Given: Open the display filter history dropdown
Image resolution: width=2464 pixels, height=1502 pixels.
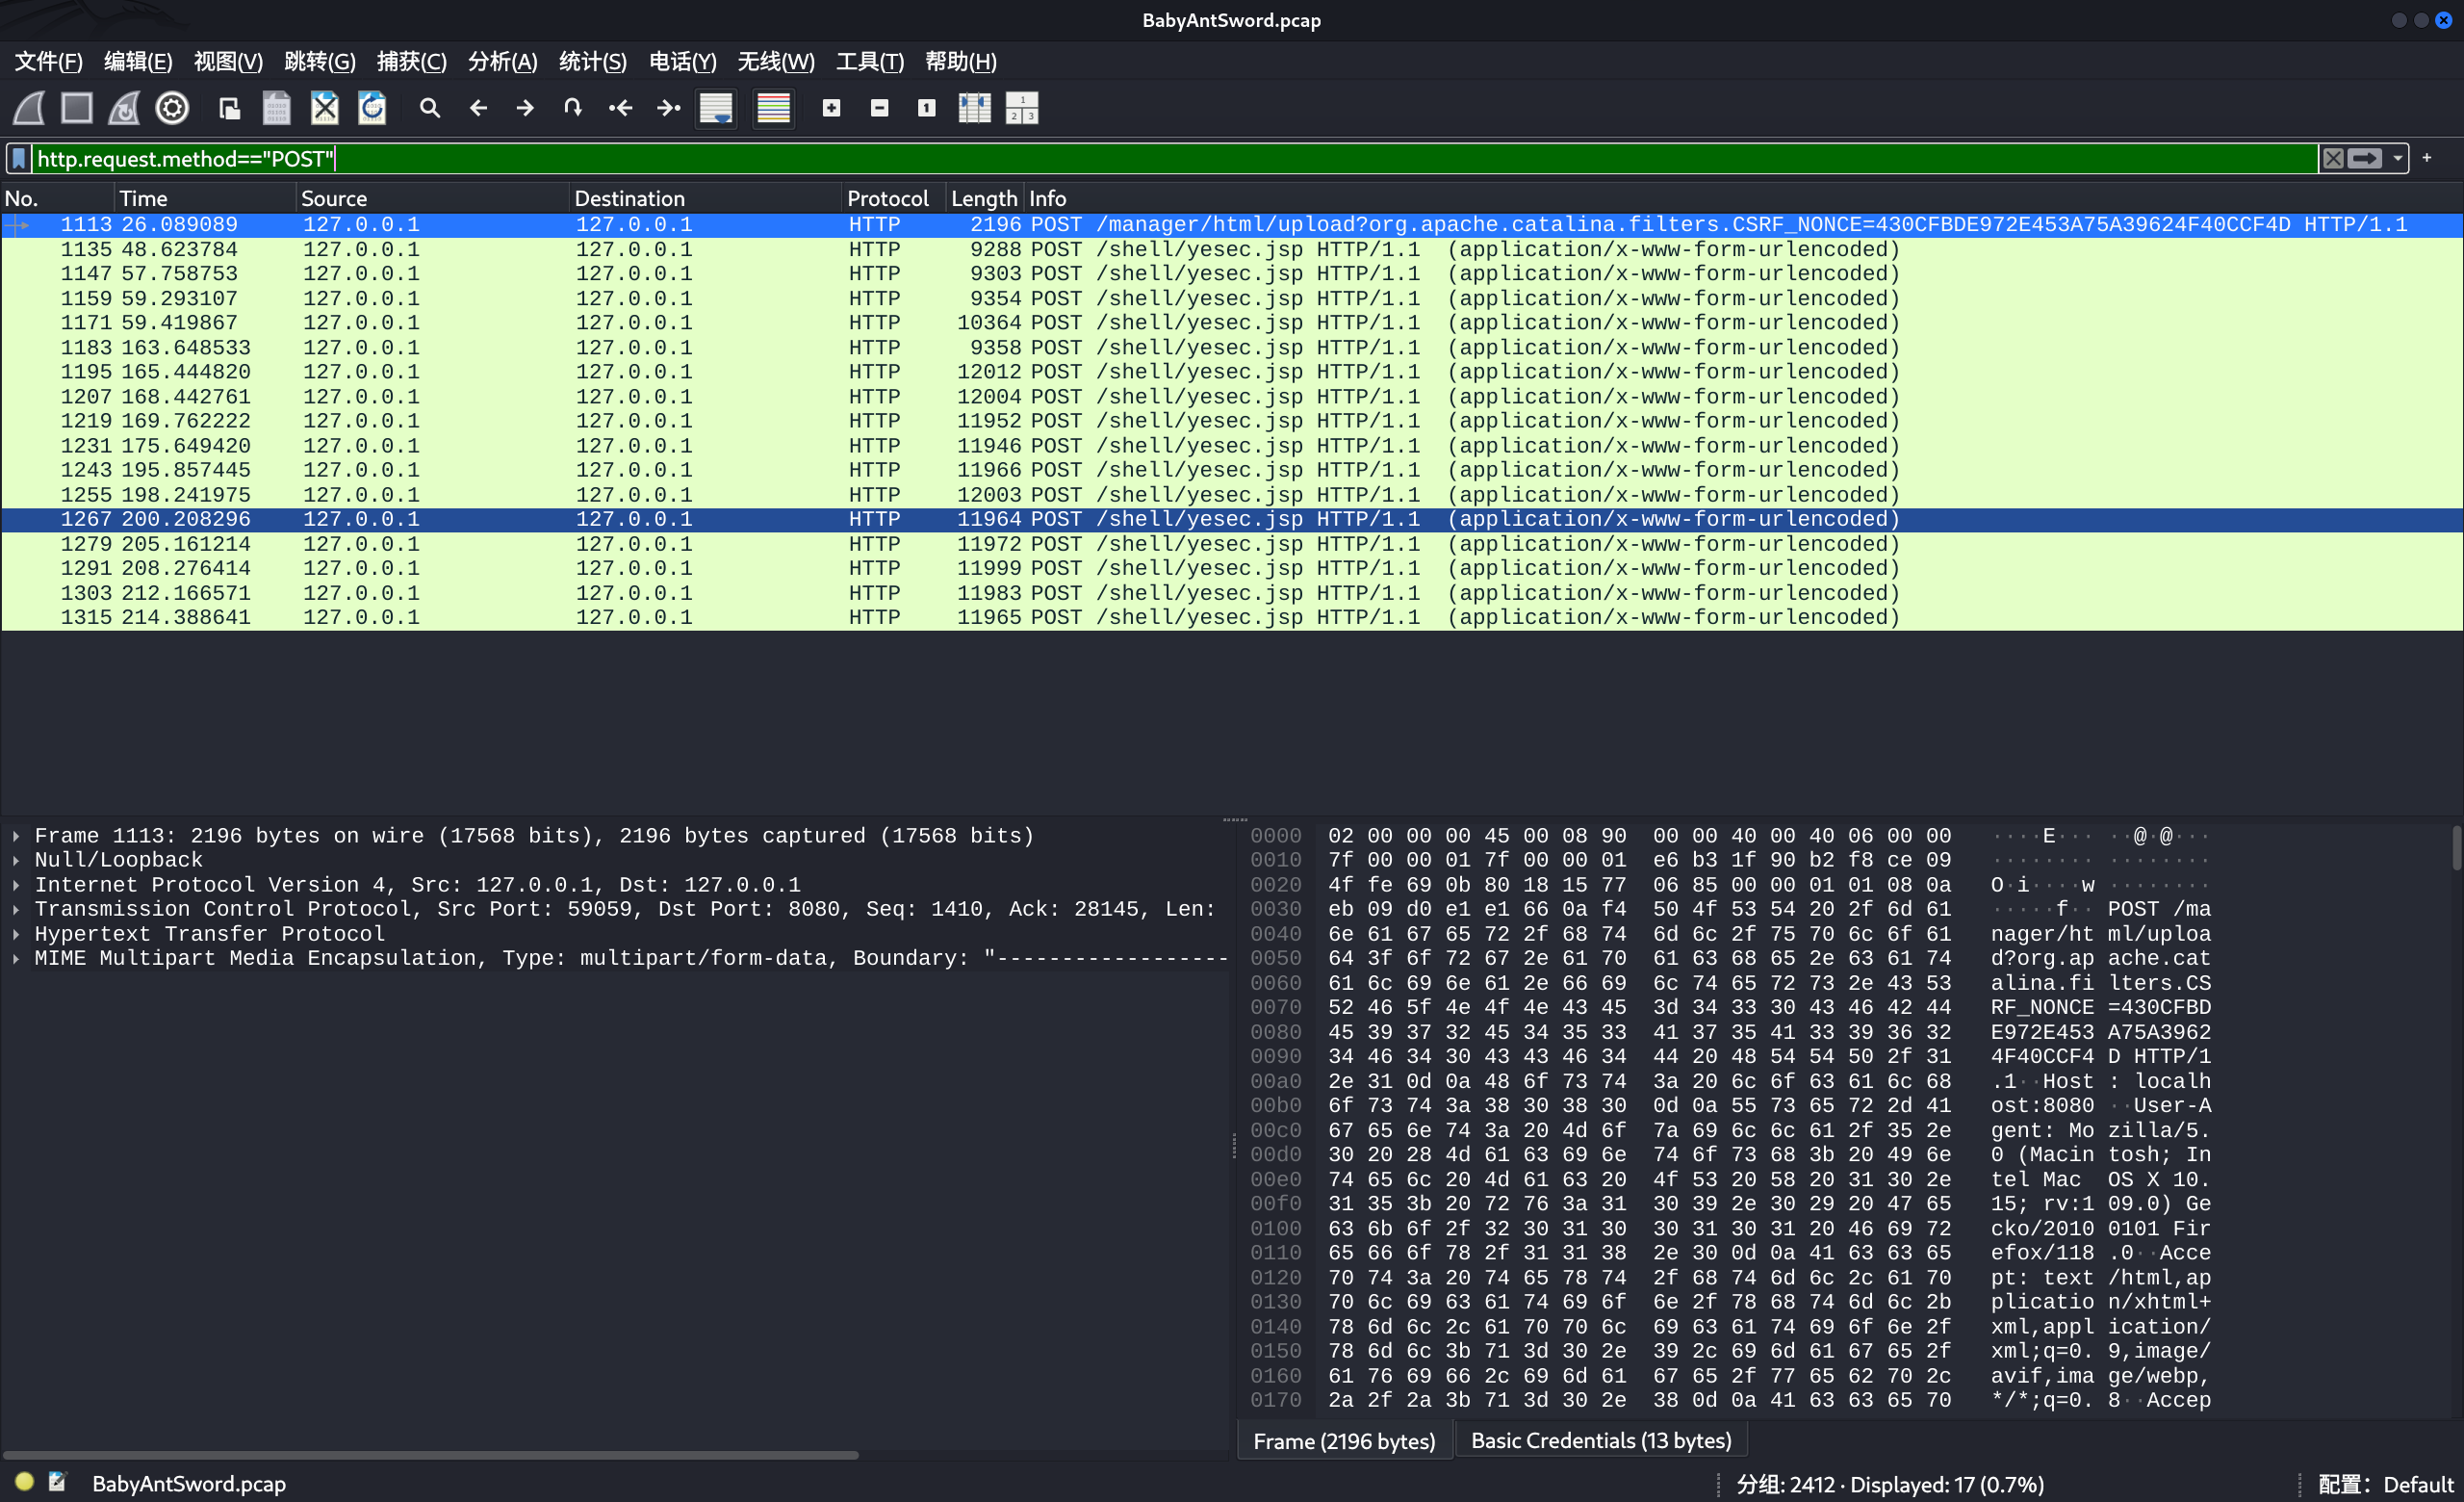Looking at the screenshot, I should coord(2397,158).
